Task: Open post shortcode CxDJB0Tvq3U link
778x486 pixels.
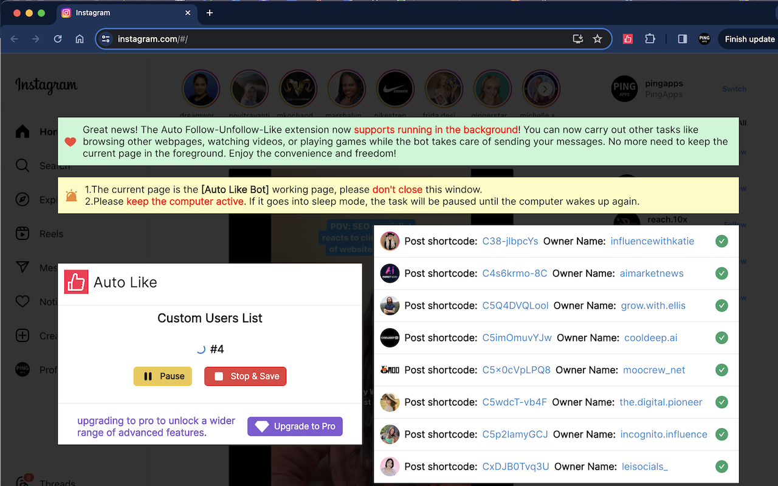Action: point(515,467)
